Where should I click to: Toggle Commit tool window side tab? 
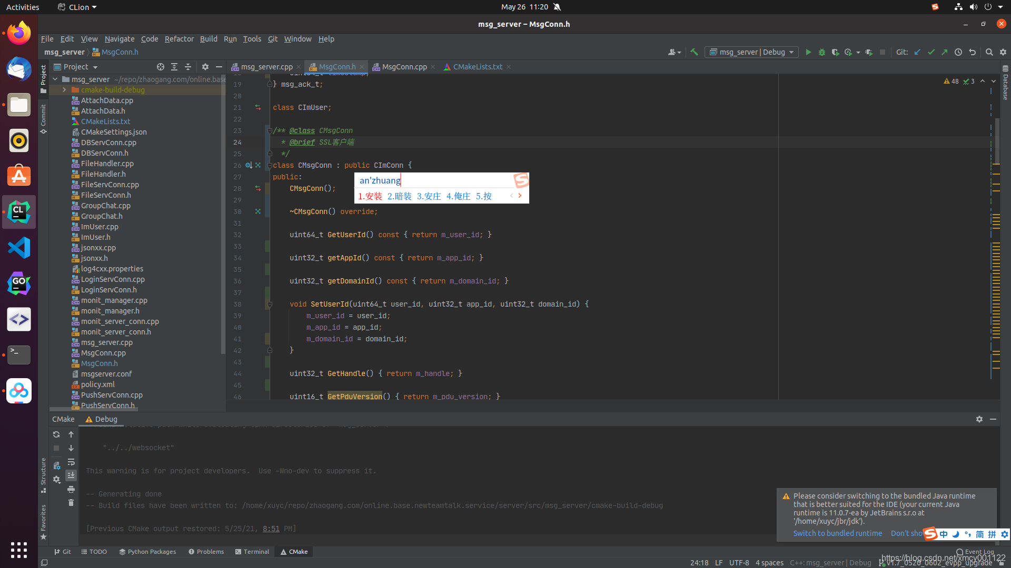pos(43,119)
